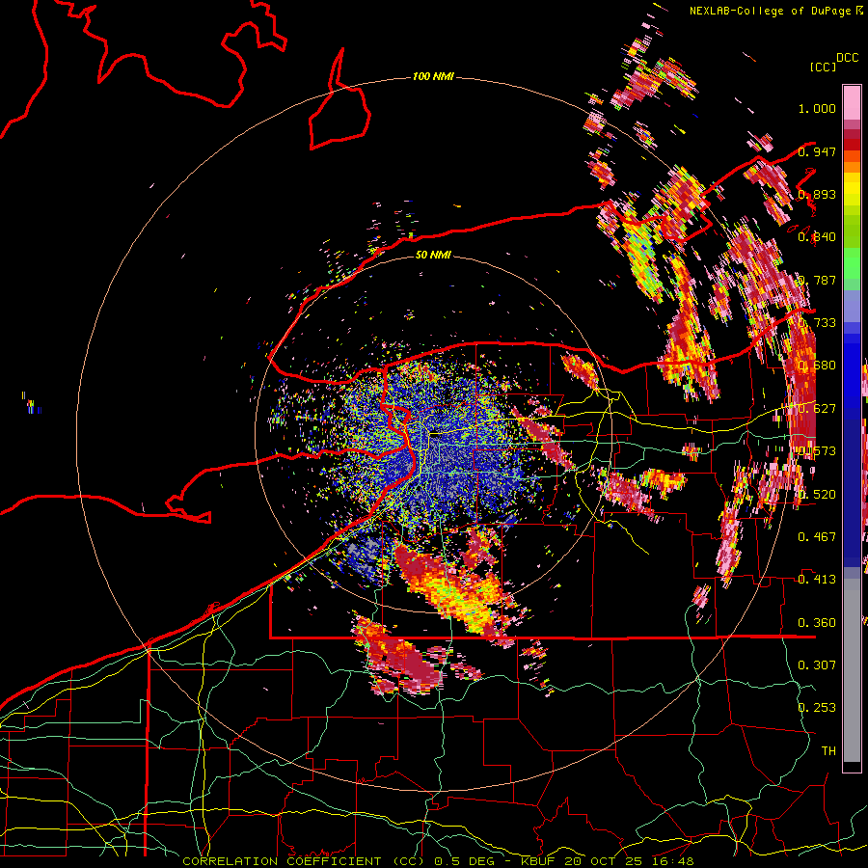868x868 pixels.
Task: Click the CORRELATION COEFFICIENT caption text
Action: click(x=282, y=861)
